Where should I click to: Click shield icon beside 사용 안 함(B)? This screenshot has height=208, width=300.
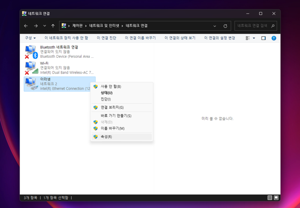(x=96, y=87)
